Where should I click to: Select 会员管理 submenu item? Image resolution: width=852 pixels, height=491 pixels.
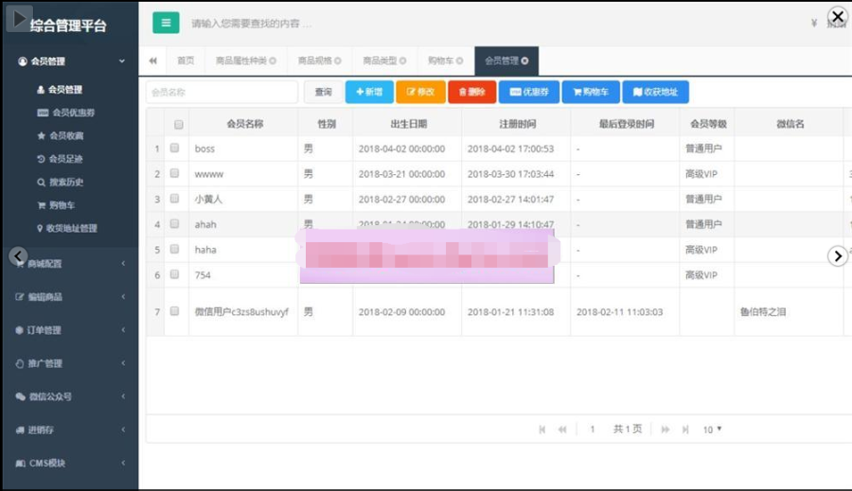point(60,90)
